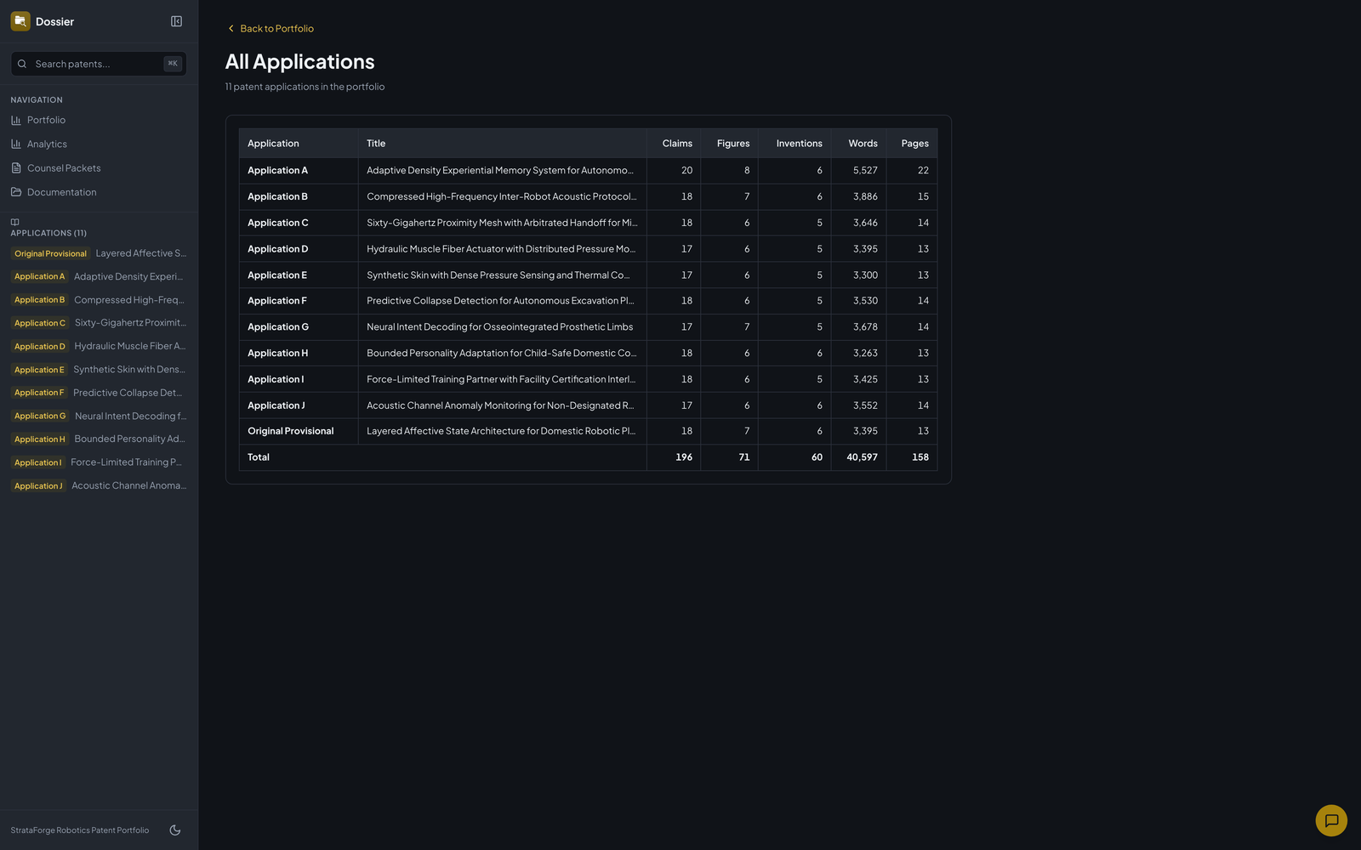The width and height of the screenshot is (1361, 850).
Task: Click the Dossier logo icon
Action: 20,21
